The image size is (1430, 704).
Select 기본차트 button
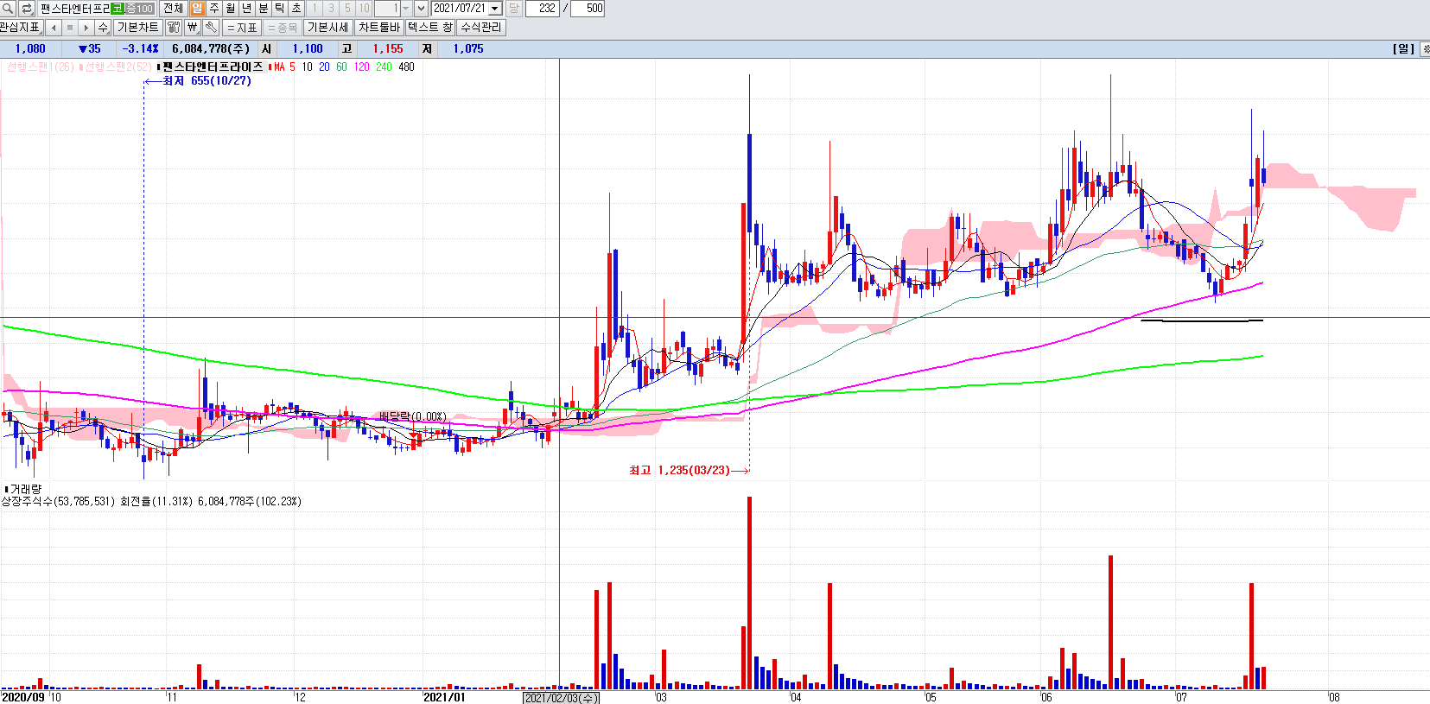click(138, 28)
